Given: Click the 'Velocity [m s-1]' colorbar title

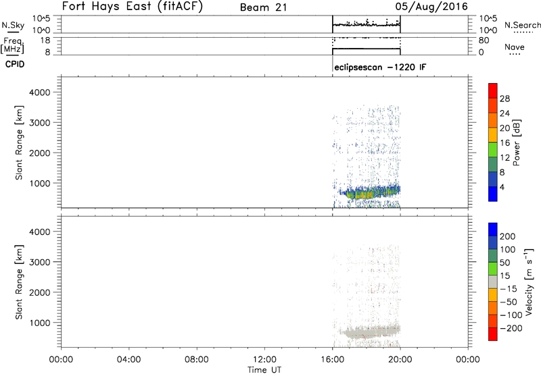Looking at the screenshot, I should point(529,282).
